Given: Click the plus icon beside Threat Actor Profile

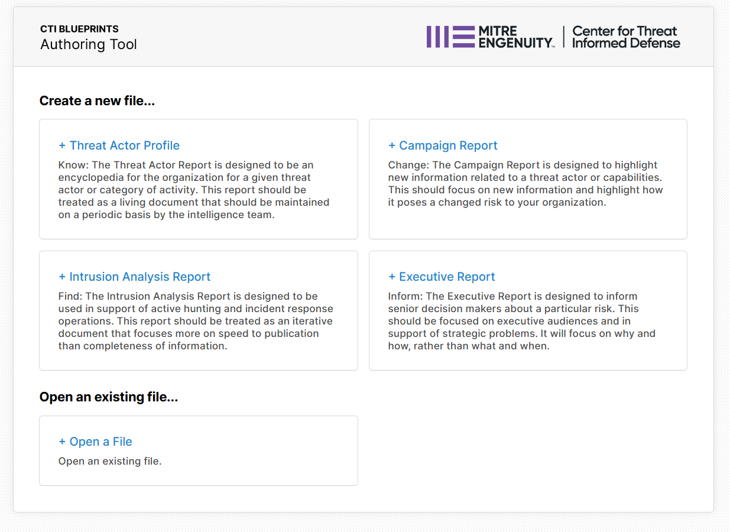Looking at the screenshot, I should coord(61,145).
